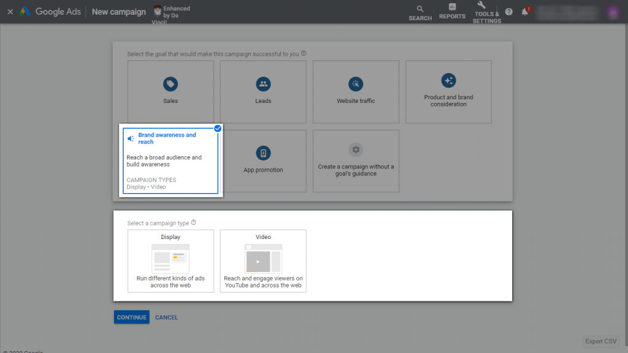Click the help icon next to goal prompt
This screenshot has height=353, width=628.
[304, 53]
